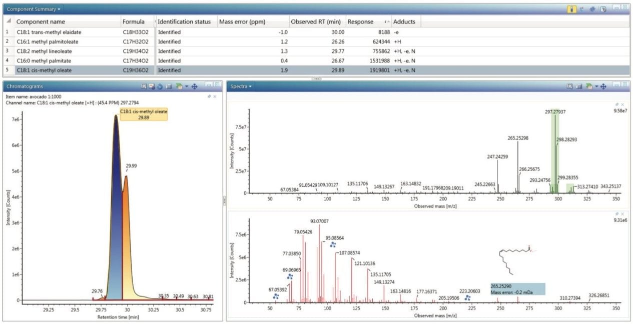Click the leftmost zoom-selection icon in Spectra toolbar

click(x=570, y=86)
